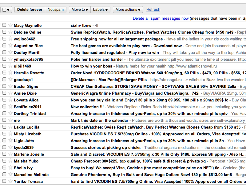Star the Deloise Celine message
This screenshot has width=246, height=185.
(10, 32)
